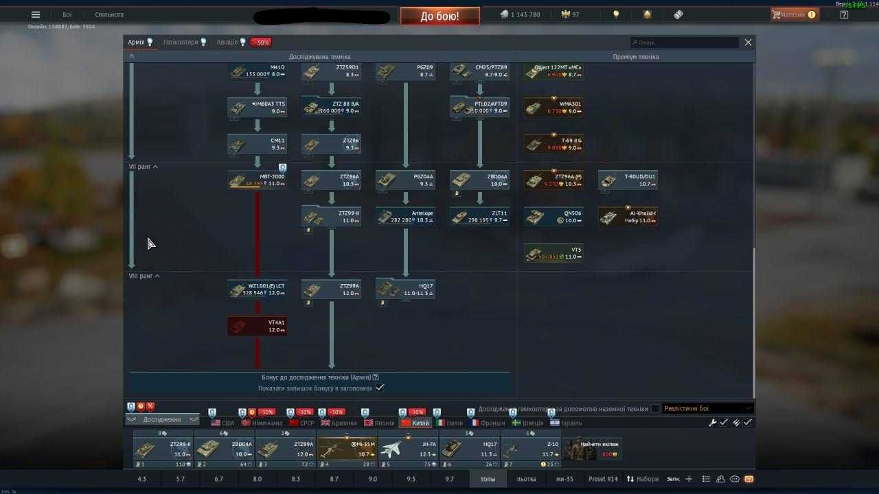This screenshot has width=879, height=494.
Task: Click the ticket icon in top bar
Action: [678, 14]
